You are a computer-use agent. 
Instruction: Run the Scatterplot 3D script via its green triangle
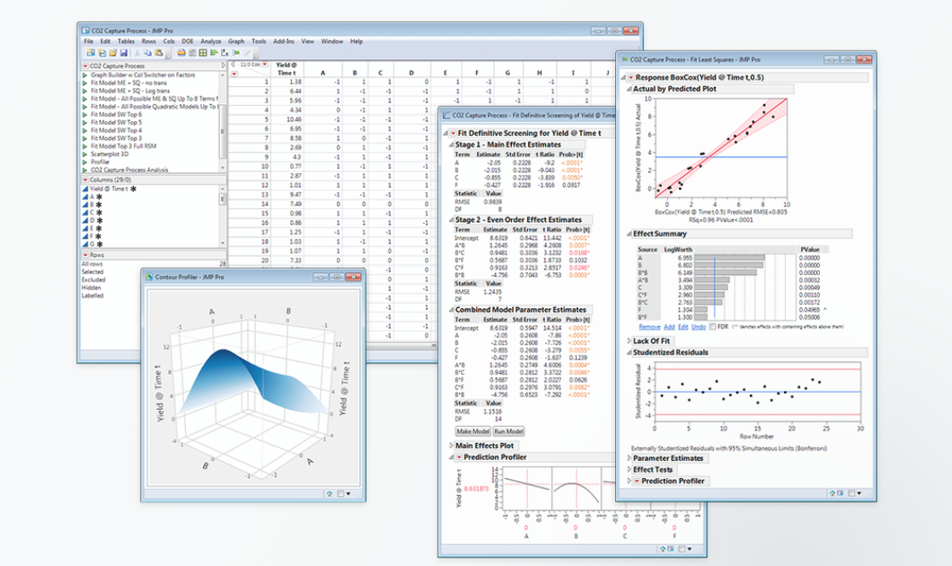[85, 155]
